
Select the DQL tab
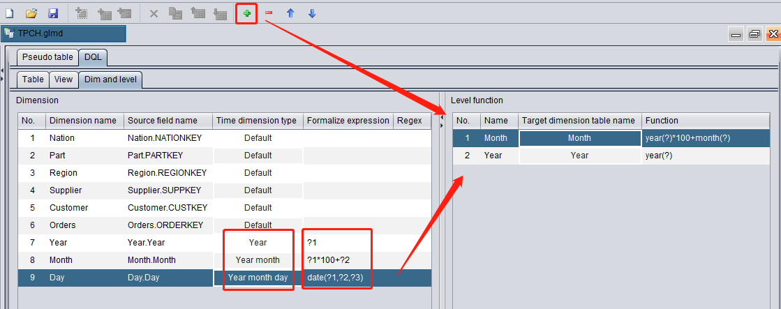click(93, 57)
